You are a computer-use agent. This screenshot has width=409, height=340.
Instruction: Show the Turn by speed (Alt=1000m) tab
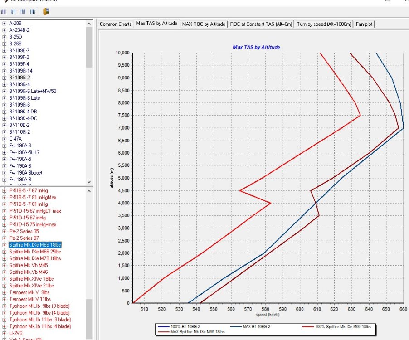pos(324,24)
